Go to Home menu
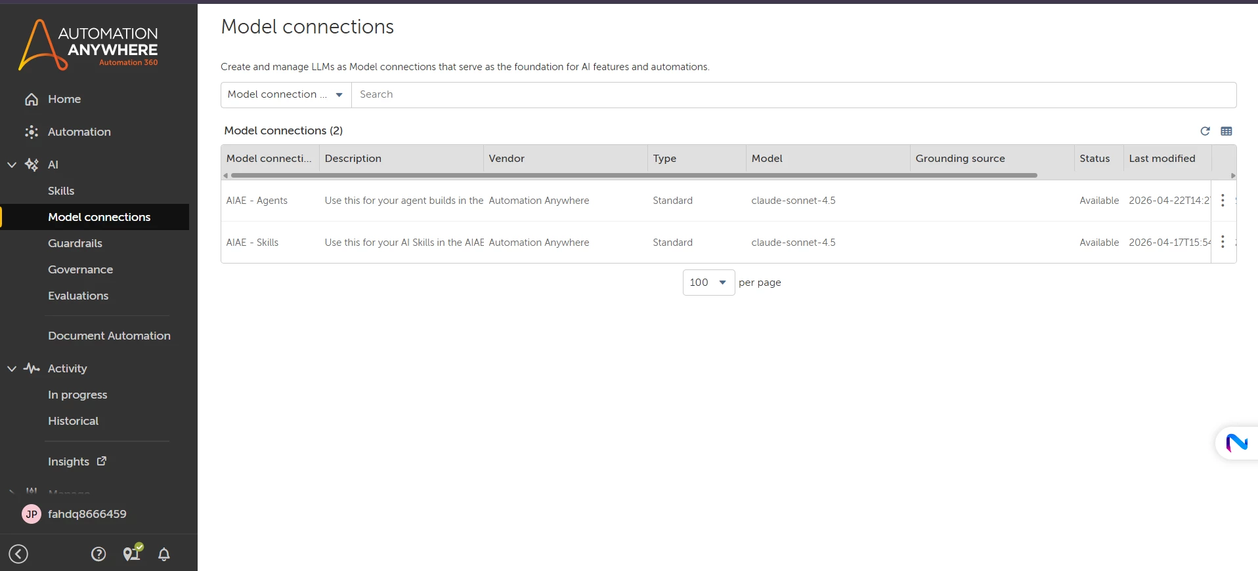Screen dimensions: 1258x571 coord(64,99)
